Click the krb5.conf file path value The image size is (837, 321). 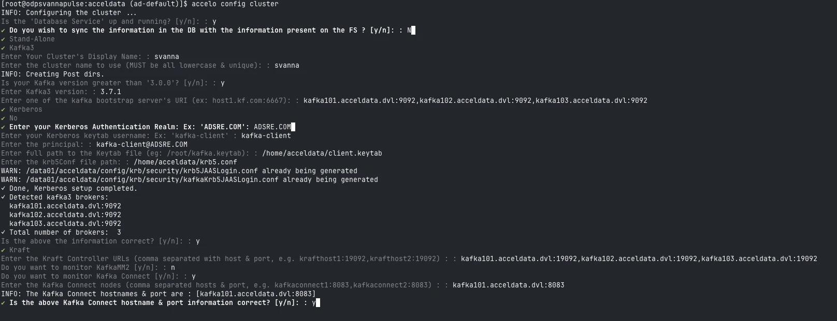pos(185,162)
